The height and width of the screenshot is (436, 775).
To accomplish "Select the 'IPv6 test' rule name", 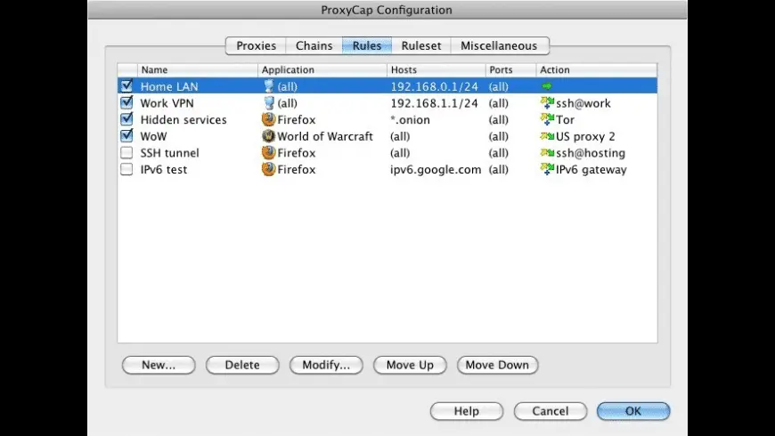I will [164, 169].
